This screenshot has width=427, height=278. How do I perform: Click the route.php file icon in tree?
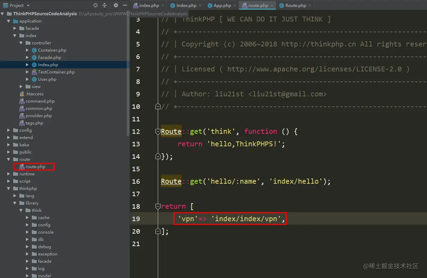(22, 167)
